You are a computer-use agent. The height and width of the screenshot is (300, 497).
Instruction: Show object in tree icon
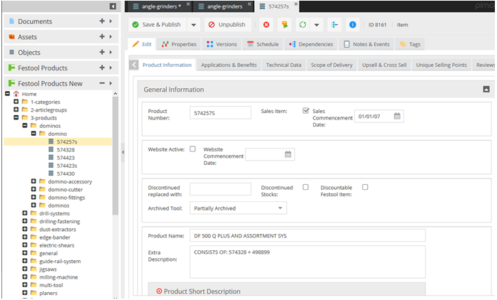point(334,25)
